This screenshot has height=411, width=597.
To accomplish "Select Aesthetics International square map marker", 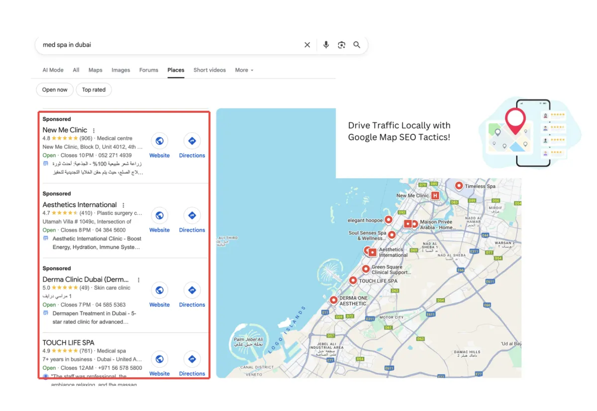I will point(372,252).
